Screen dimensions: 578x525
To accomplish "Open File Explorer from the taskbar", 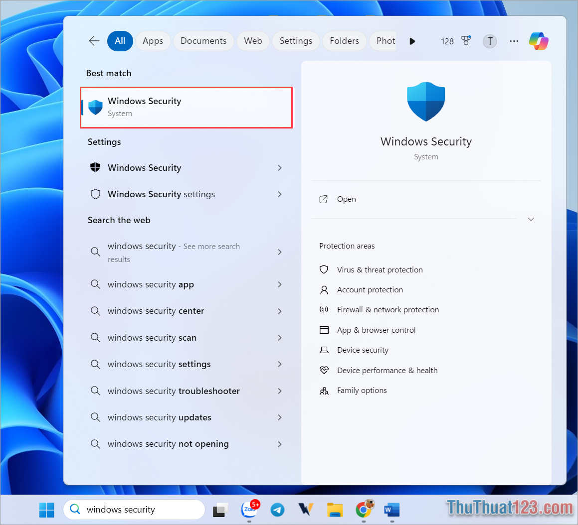I will pos(335,510).
